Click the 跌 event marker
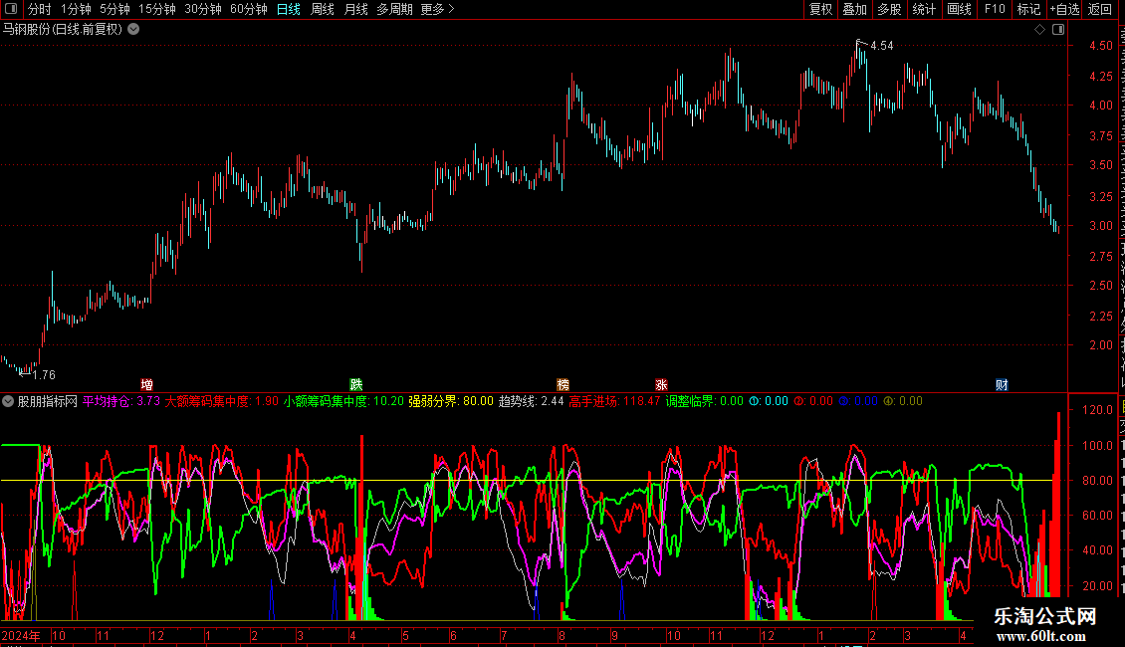Image resolution: width=1125 pixels, height=647 pixels. 355,384
